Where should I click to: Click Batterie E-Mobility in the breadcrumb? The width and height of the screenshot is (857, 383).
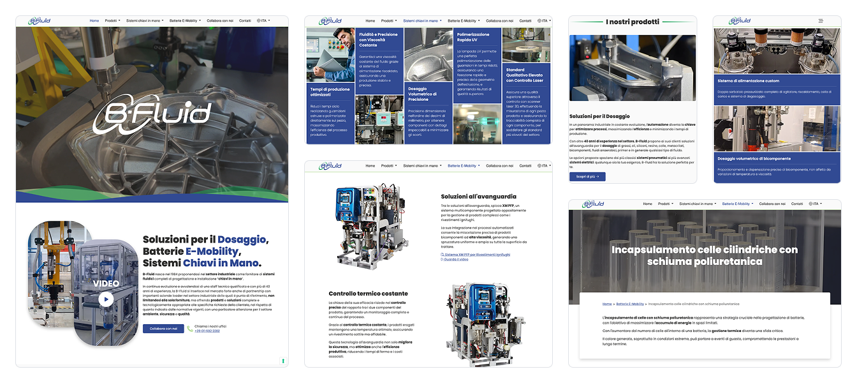click(630, 304)
